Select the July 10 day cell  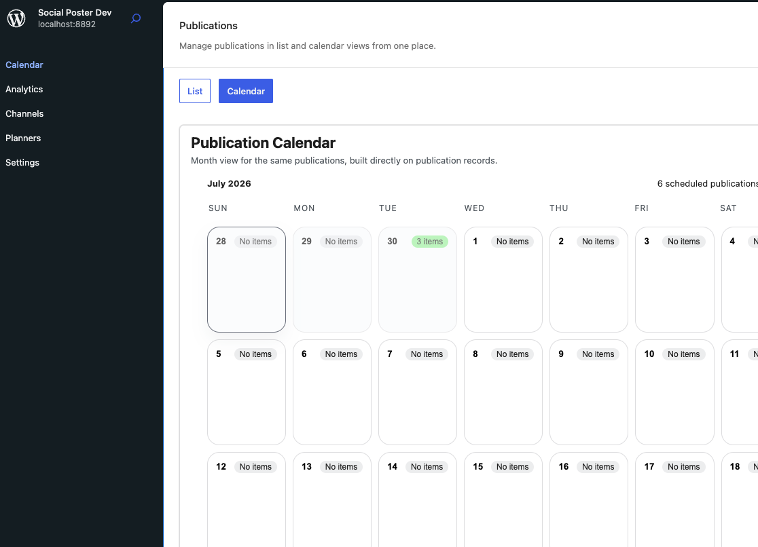click(674, 392)
